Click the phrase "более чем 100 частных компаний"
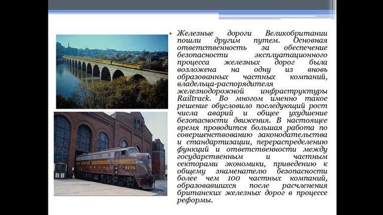The image size is (383, 215). (252, 178)
